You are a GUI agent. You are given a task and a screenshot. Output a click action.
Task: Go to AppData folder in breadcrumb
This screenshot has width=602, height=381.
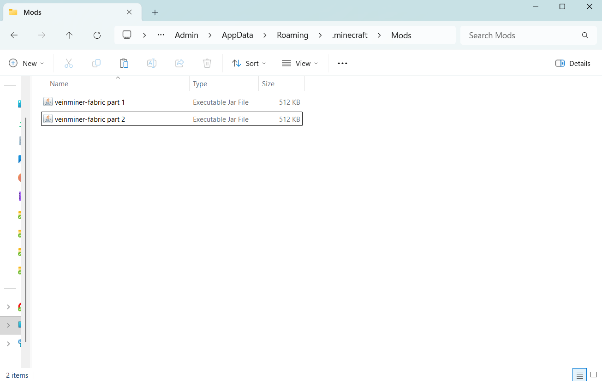click(238, 35)
